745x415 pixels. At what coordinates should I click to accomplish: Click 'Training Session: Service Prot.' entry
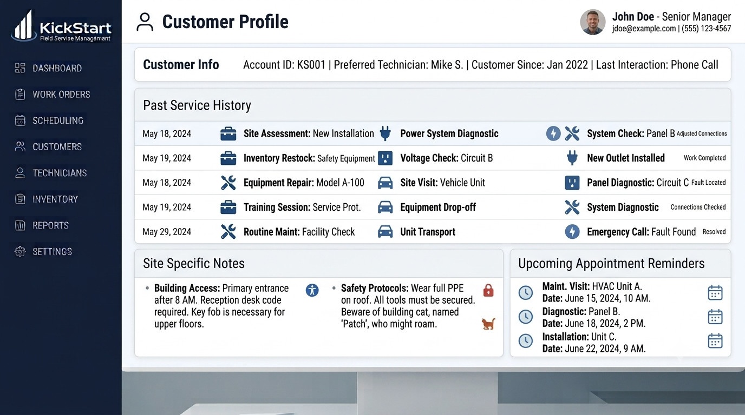click(302, 207)
